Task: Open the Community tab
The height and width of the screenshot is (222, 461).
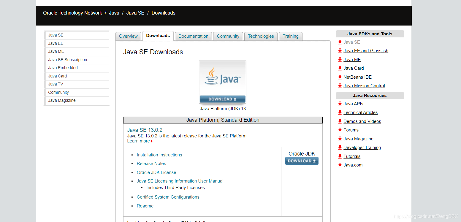Action: (228, 36)
